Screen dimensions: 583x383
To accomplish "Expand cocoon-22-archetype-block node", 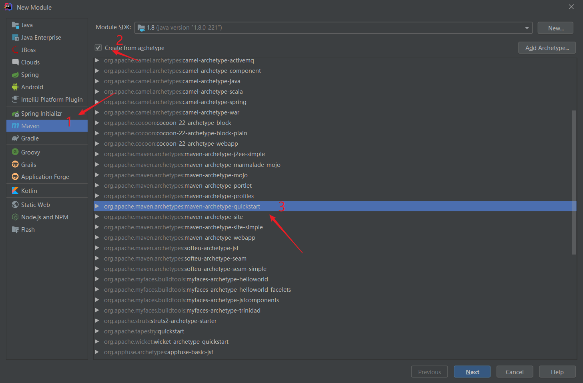I will pyautogui.click(x=97, y=123).
